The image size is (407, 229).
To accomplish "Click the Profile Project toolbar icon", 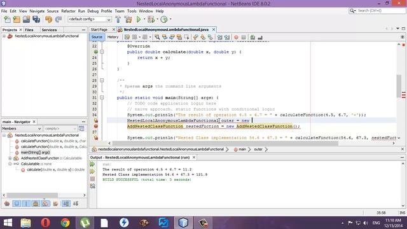I will pos(164,19).
